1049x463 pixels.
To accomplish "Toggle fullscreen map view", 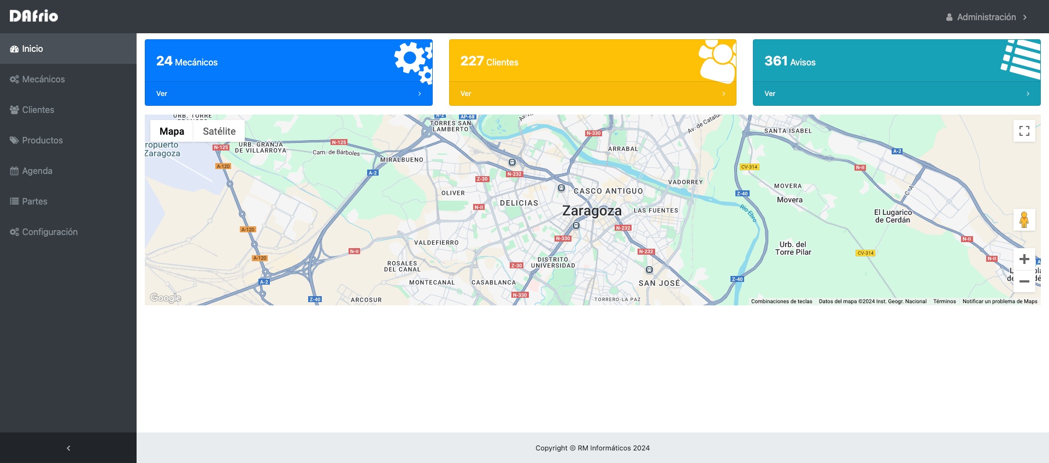I will pyautogui.click(x=1024, y=131).
